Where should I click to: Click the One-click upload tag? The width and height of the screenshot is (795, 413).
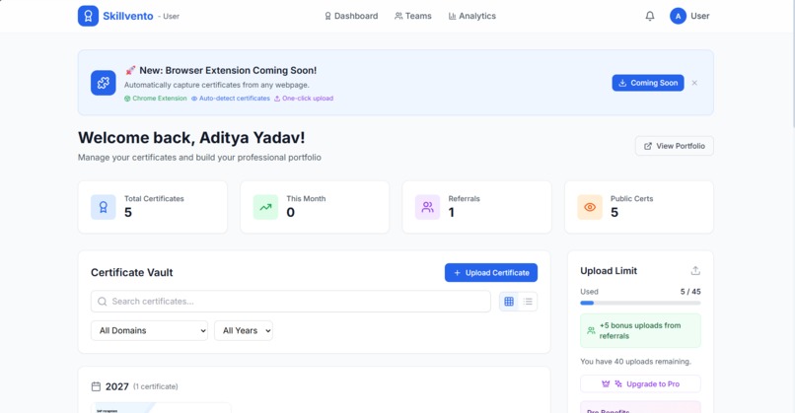[304, 99]
